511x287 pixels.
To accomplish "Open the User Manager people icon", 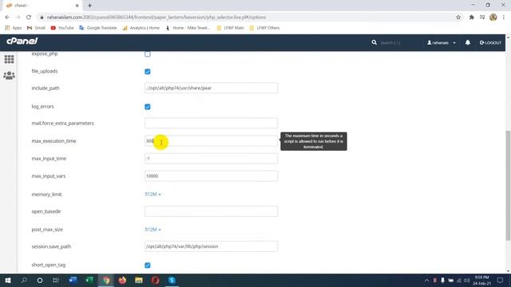I will point(9,76).
